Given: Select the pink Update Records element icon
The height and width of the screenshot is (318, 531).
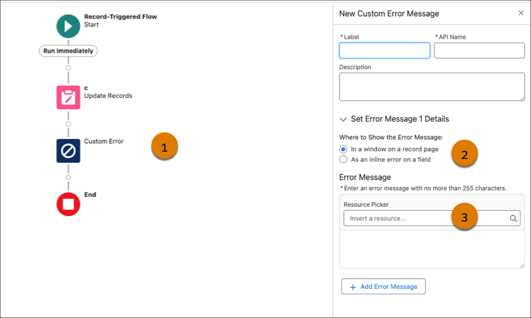Looking at the screenshot, I should click(68, 97).
